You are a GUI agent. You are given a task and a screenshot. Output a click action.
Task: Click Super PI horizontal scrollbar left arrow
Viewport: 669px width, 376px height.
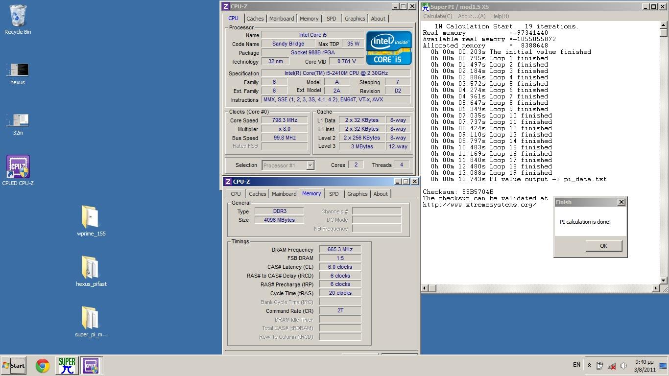point(425,288)
